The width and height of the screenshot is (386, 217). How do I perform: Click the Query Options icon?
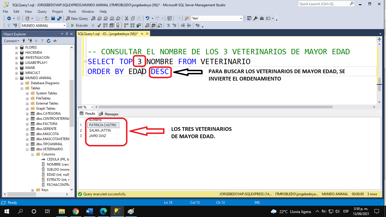[x=112, y=25]
